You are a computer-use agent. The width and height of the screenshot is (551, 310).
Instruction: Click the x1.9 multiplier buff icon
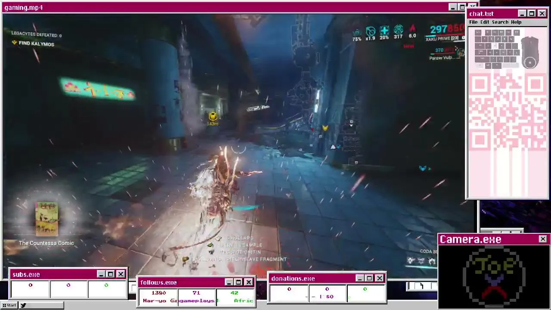coord(371,31)
